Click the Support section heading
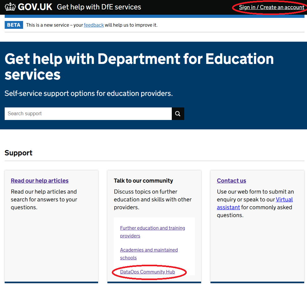The height and width of the screenshot is (286, 307). [x=18, y=153]
